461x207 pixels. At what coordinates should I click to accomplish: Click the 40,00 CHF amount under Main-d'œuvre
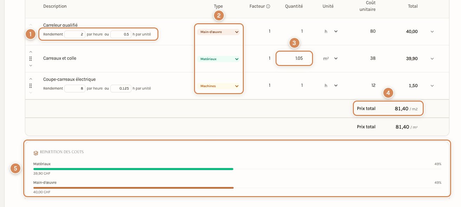pyautogui.click(x=41, y=192)
